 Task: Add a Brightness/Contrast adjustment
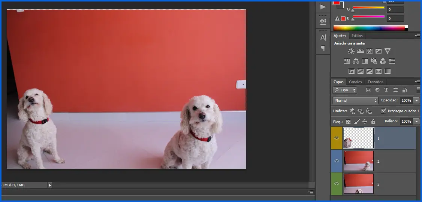351,51
